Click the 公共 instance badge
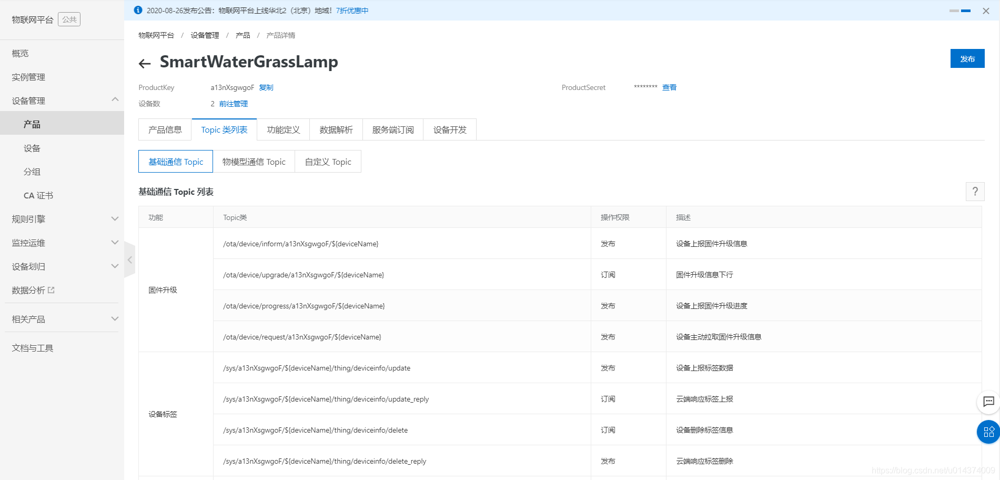The height and width of the screenshot is (480, 1000). coord(69,19)
